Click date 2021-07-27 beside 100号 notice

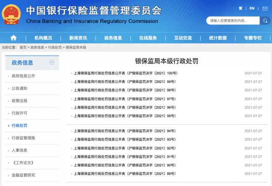pos(253,73)
